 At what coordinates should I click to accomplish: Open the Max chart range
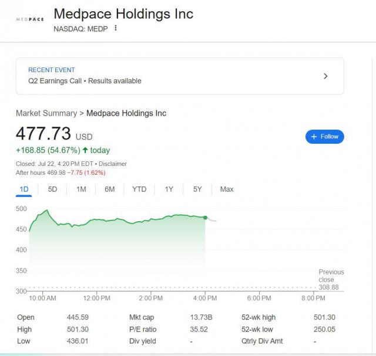click(x=227, y=189)
